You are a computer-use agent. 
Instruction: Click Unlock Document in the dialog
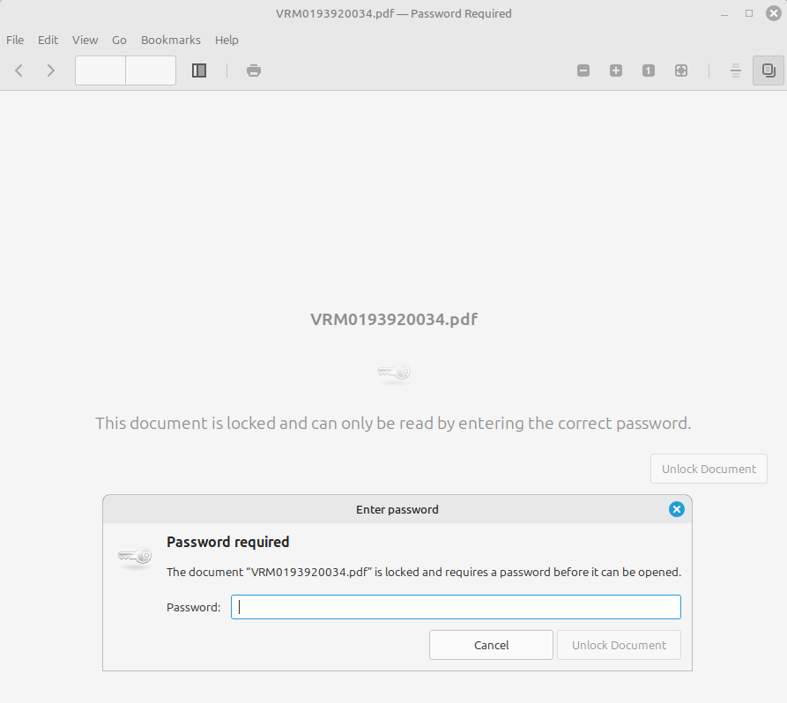point(619,645)
